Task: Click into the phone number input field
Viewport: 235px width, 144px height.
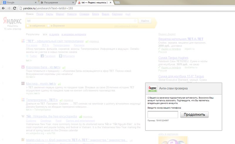Action: pyautogui.click(x=163, y=115)
